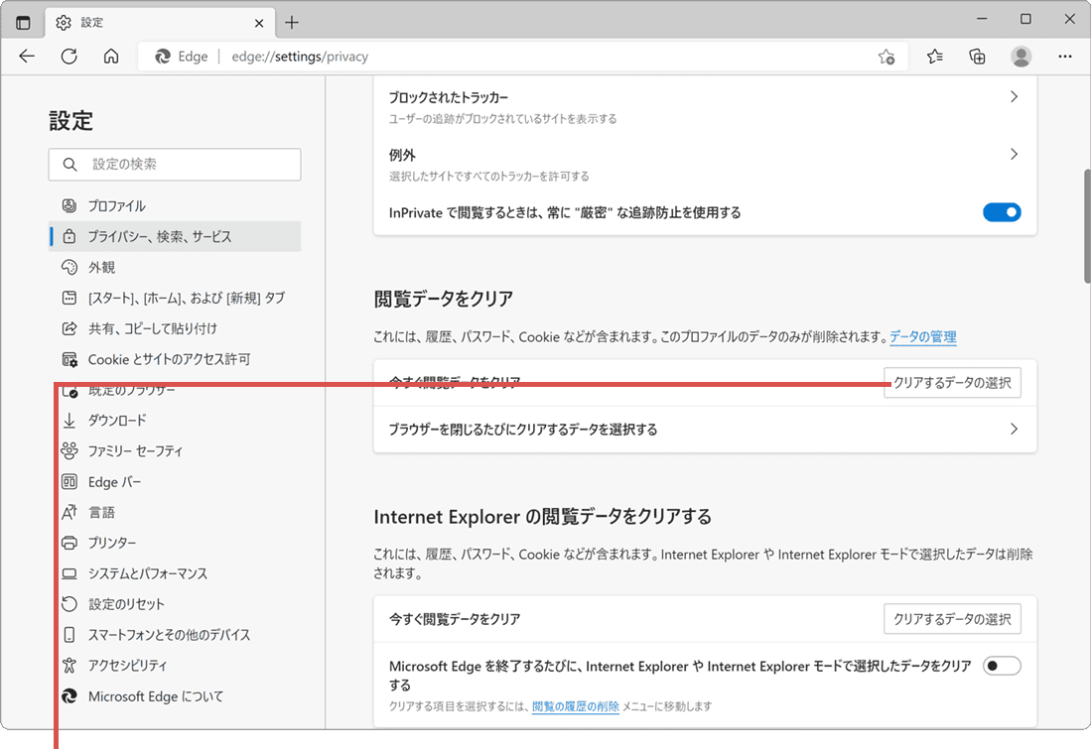Open the tab actions menu icon
This screenshot has height=749, width=1092.
(23, 22)
